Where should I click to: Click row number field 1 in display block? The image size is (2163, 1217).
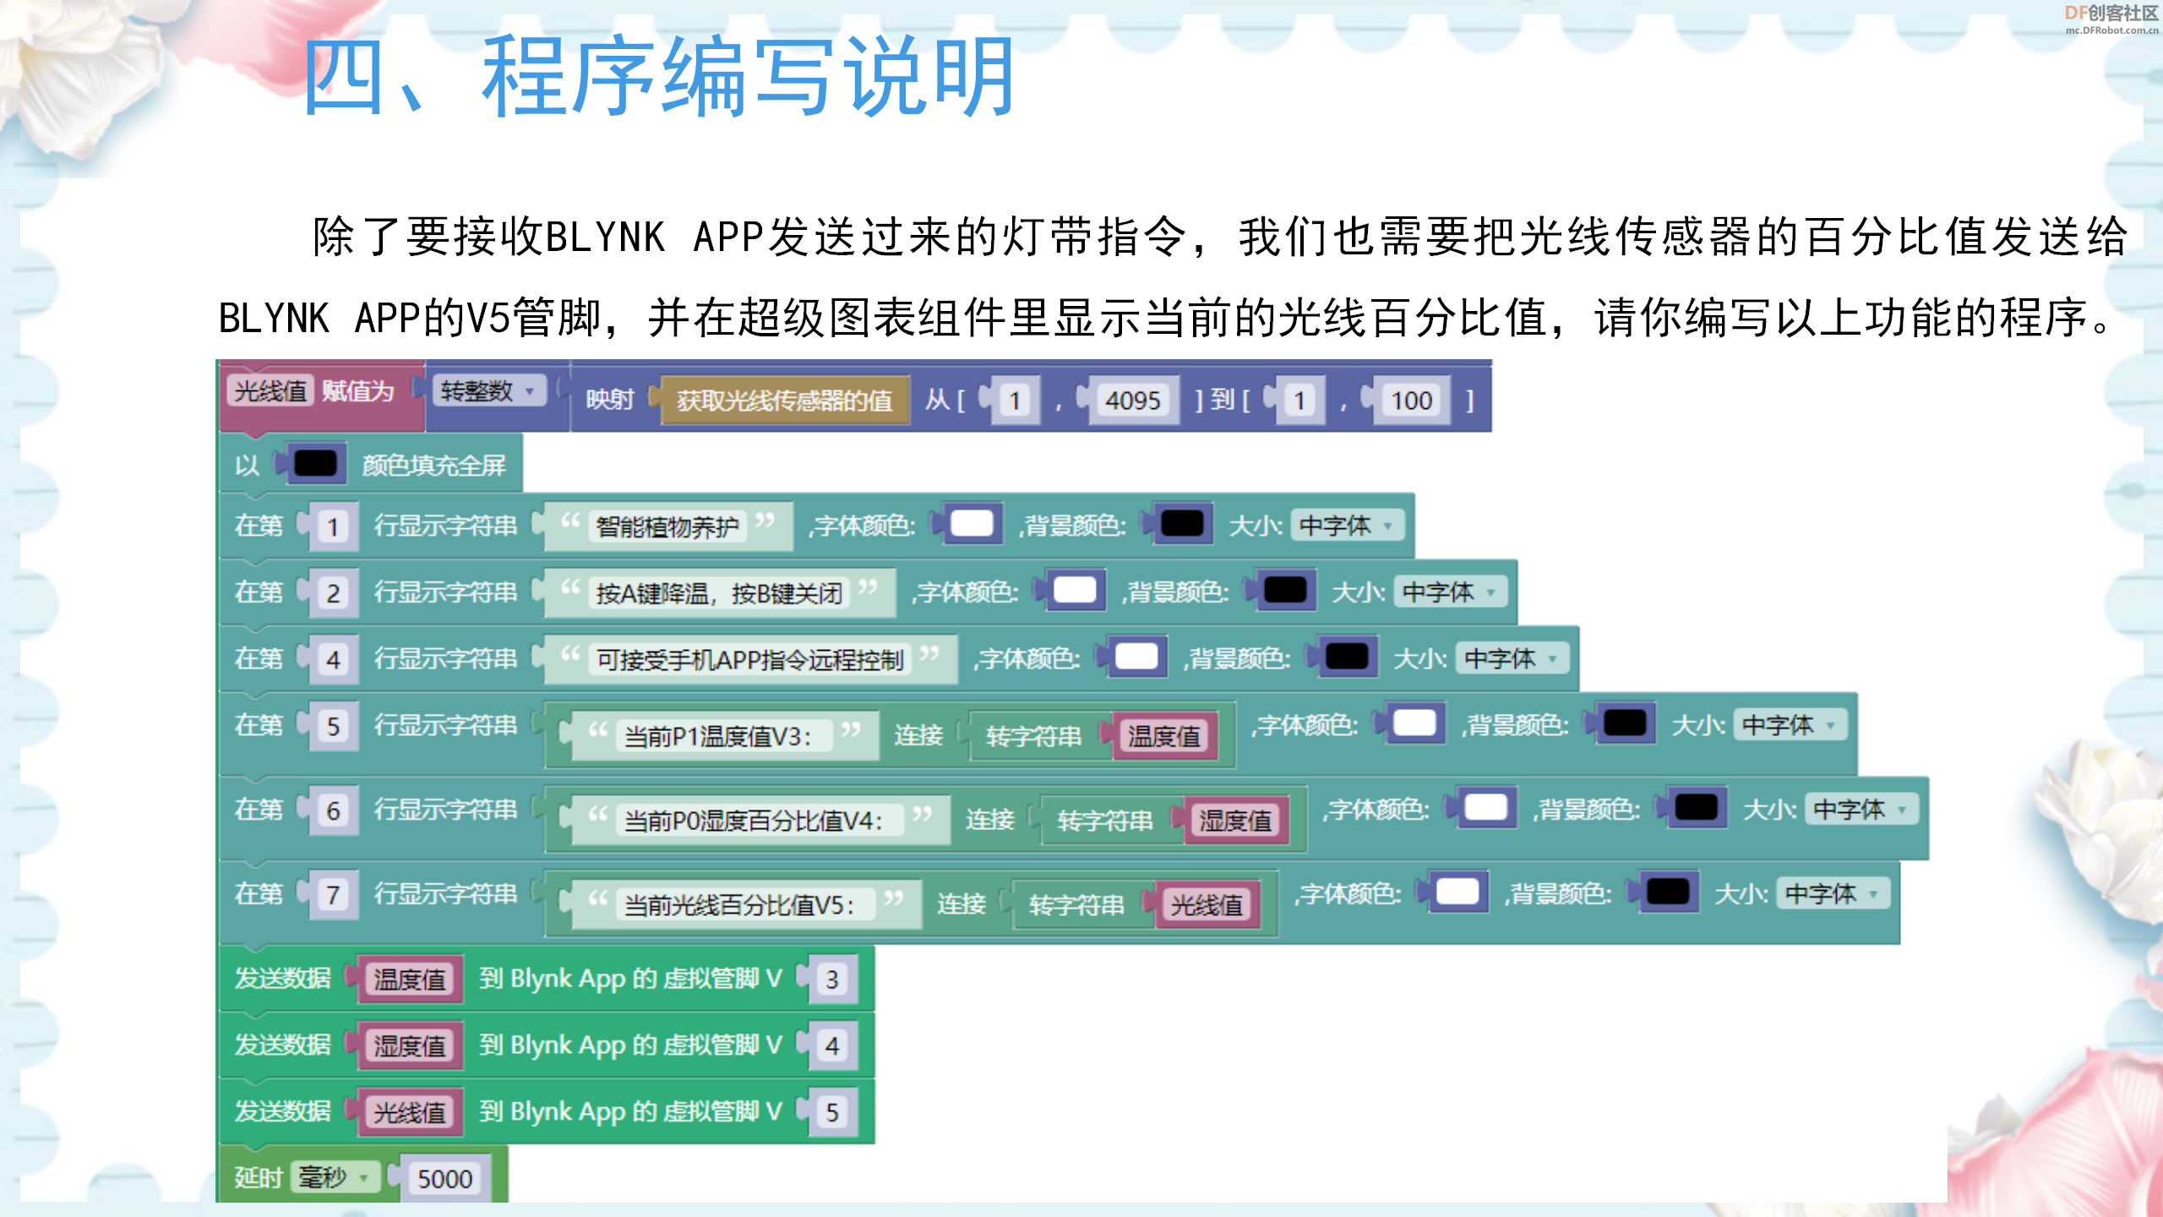pyautogui.click(x=333, y=527)
